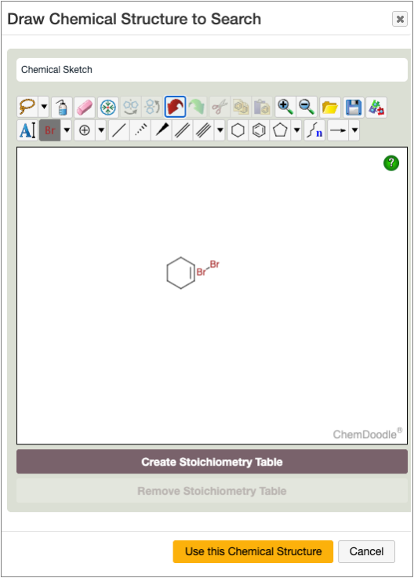Viewport: 414px width, 578px height.
Task: Click the Paste clipboard icon
Action: [x=263, y=108]
